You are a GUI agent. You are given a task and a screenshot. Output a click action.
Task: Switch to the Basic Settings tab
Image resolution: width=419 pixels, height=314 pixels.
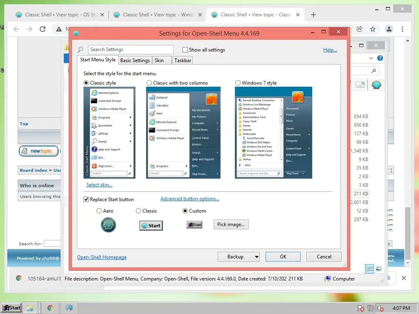tap(135, 61)
